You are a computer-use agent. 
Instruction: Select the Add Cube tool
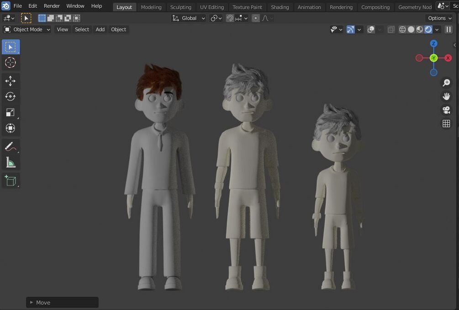pyautogui.click(x=11, y=181)
